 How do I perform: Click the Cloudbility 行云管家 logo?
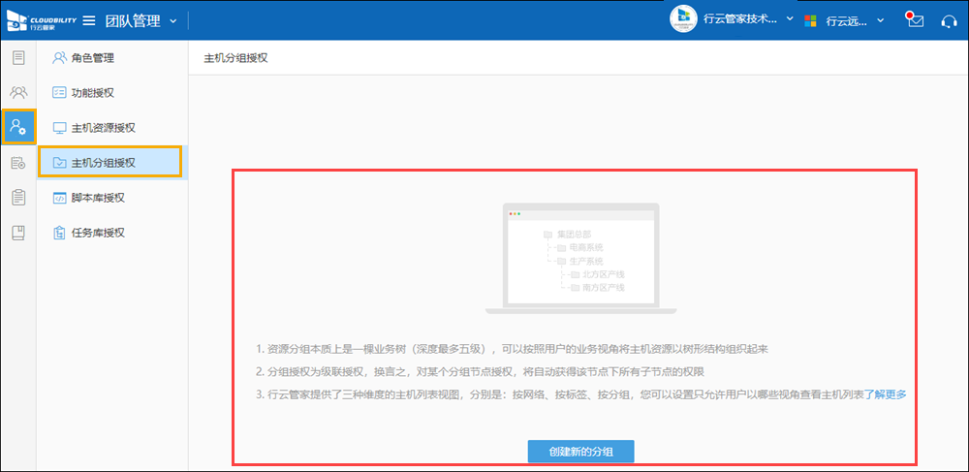click(x=39, y=20)
